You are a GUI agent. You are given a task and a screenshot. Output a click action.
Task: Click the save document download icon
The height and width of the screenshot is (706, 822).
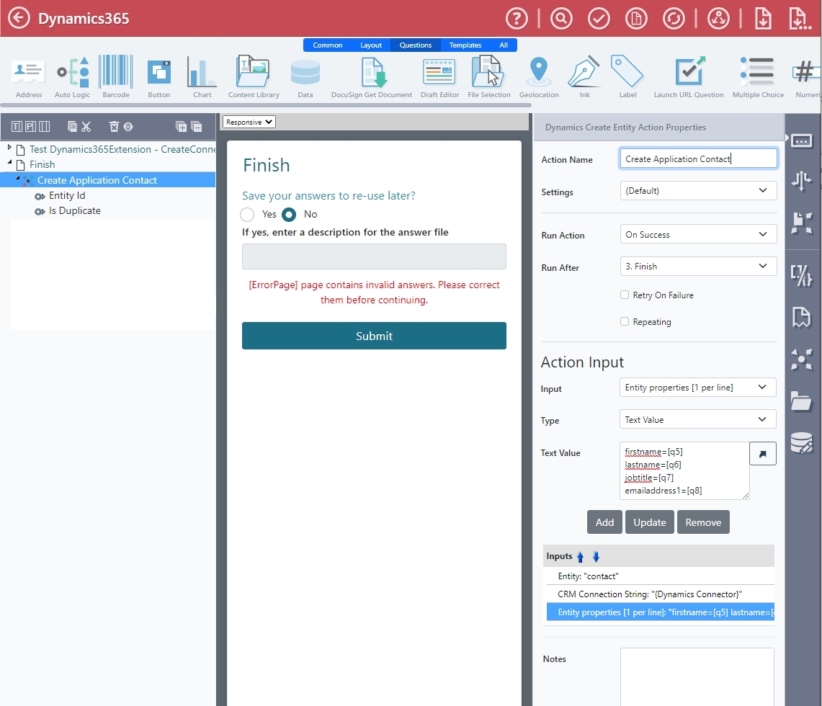pos(763,19)
